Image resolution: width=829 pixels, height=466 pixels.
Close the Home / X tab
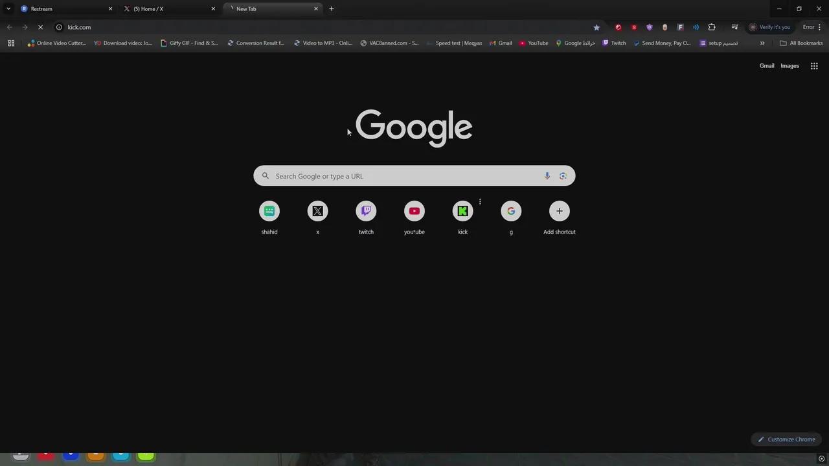coord(213,9)
